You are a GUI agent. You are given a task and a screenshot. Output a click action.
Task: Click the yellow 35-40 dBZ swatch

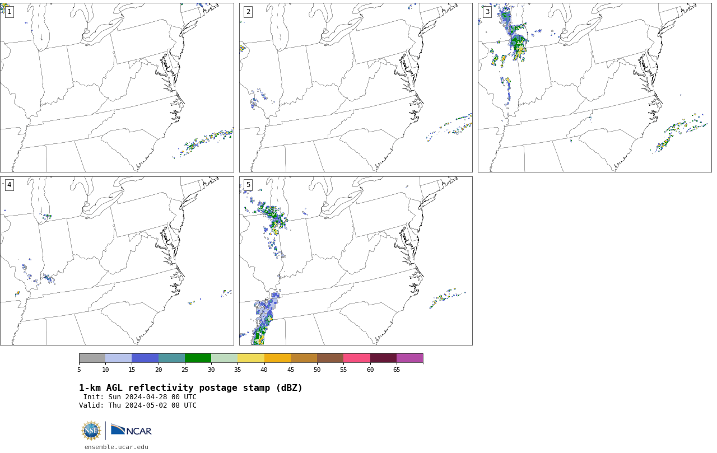tap(251, 358)
